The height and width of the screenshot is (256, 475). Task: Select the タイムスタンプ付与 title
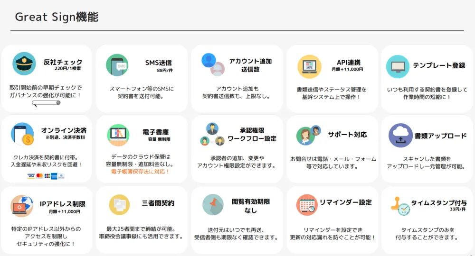[x=438, y=203]
